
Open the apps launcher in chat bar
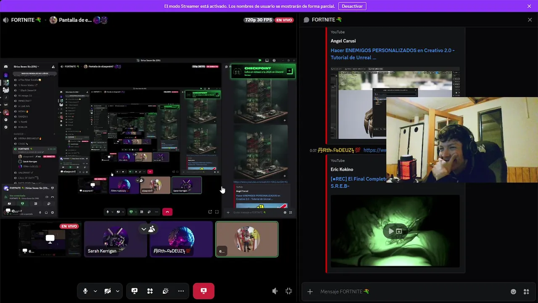pos(526,292)
